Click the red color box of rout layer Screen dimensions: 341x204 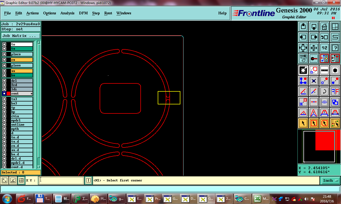pos(9,93)
